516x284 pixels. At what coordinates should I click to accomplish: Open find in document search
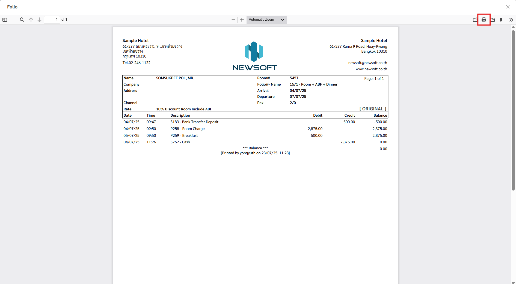click(x=22, y=20)
